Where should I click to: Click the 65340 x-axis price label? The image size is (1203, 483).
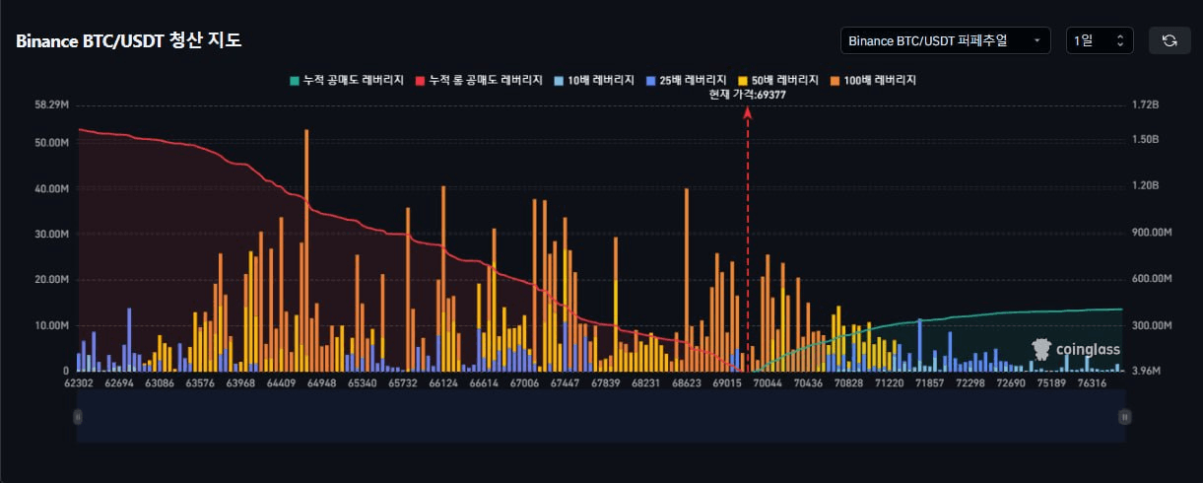point(363,382)
